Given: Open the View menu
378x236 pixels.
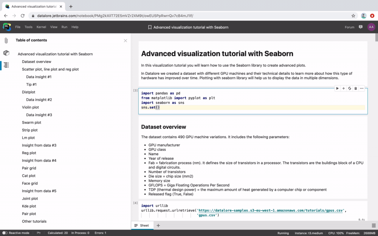Looking at the screenshot, I should 54,27.
